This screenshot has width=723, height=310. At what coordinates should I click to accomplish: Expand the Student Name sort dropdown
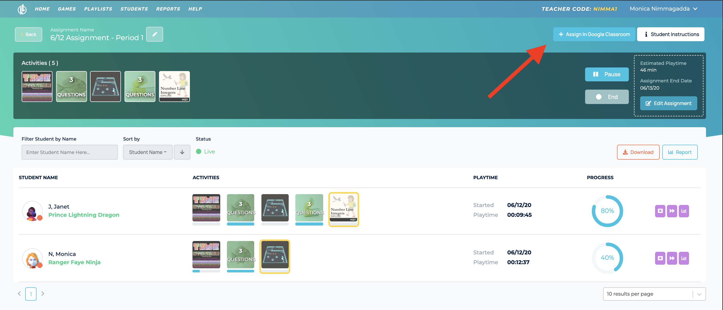[x=148, y=152]
